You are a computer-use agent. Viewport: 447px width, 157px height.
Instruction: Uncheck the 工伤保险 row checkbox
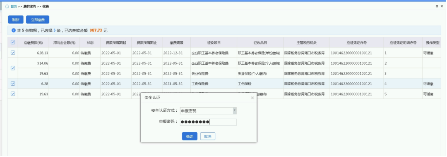pyautogui.click(x=13, y=84)
